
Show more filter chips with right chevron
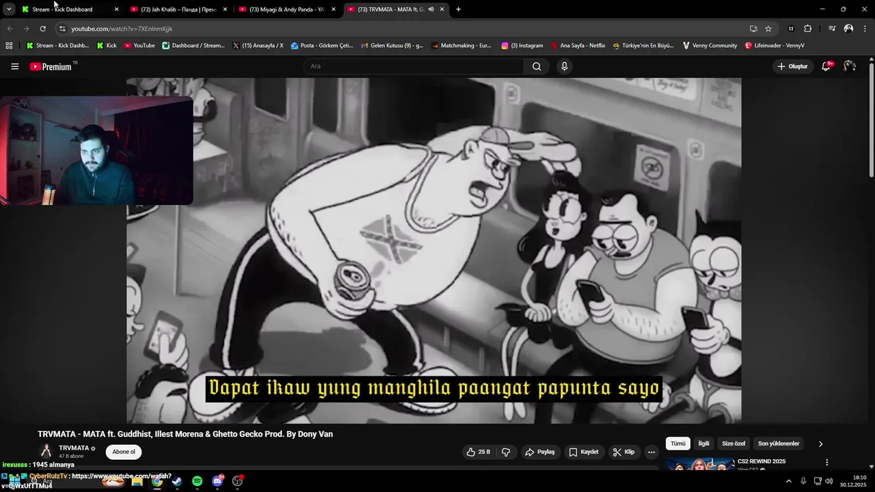(820, 443)
